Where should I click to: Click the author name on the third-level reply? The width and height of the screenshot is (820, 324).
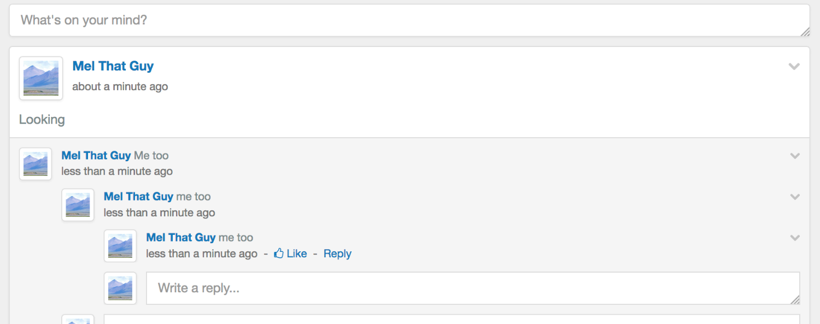[x=181, y=238]
